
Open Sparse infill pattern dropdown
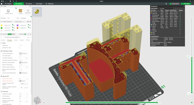(24, 81)
